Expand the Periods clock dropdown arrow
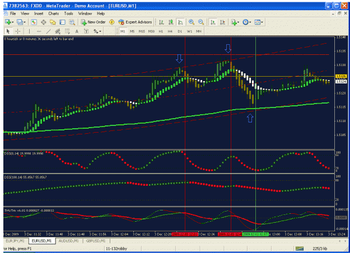The width and height of the screenshot is (350, 253). (x=250, y=22)
